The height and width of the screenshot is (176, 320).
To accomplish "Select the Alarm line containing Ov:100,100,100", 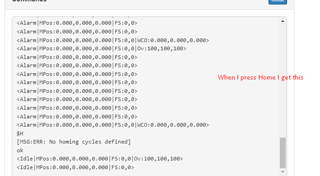I will point(101,48).
